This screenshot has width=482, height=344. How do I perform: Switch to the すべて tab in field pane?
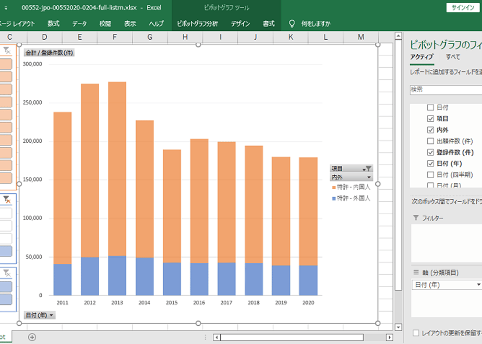pos(453,57)
